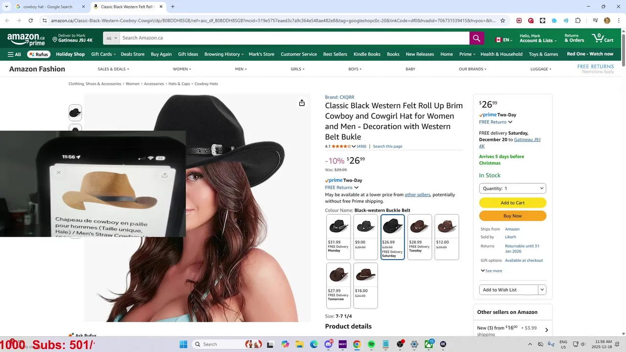The height and width of the screenshot is (352, 626).
Task: Open the Chrome extensions puzzle icon
Action: tap(578, 21)
